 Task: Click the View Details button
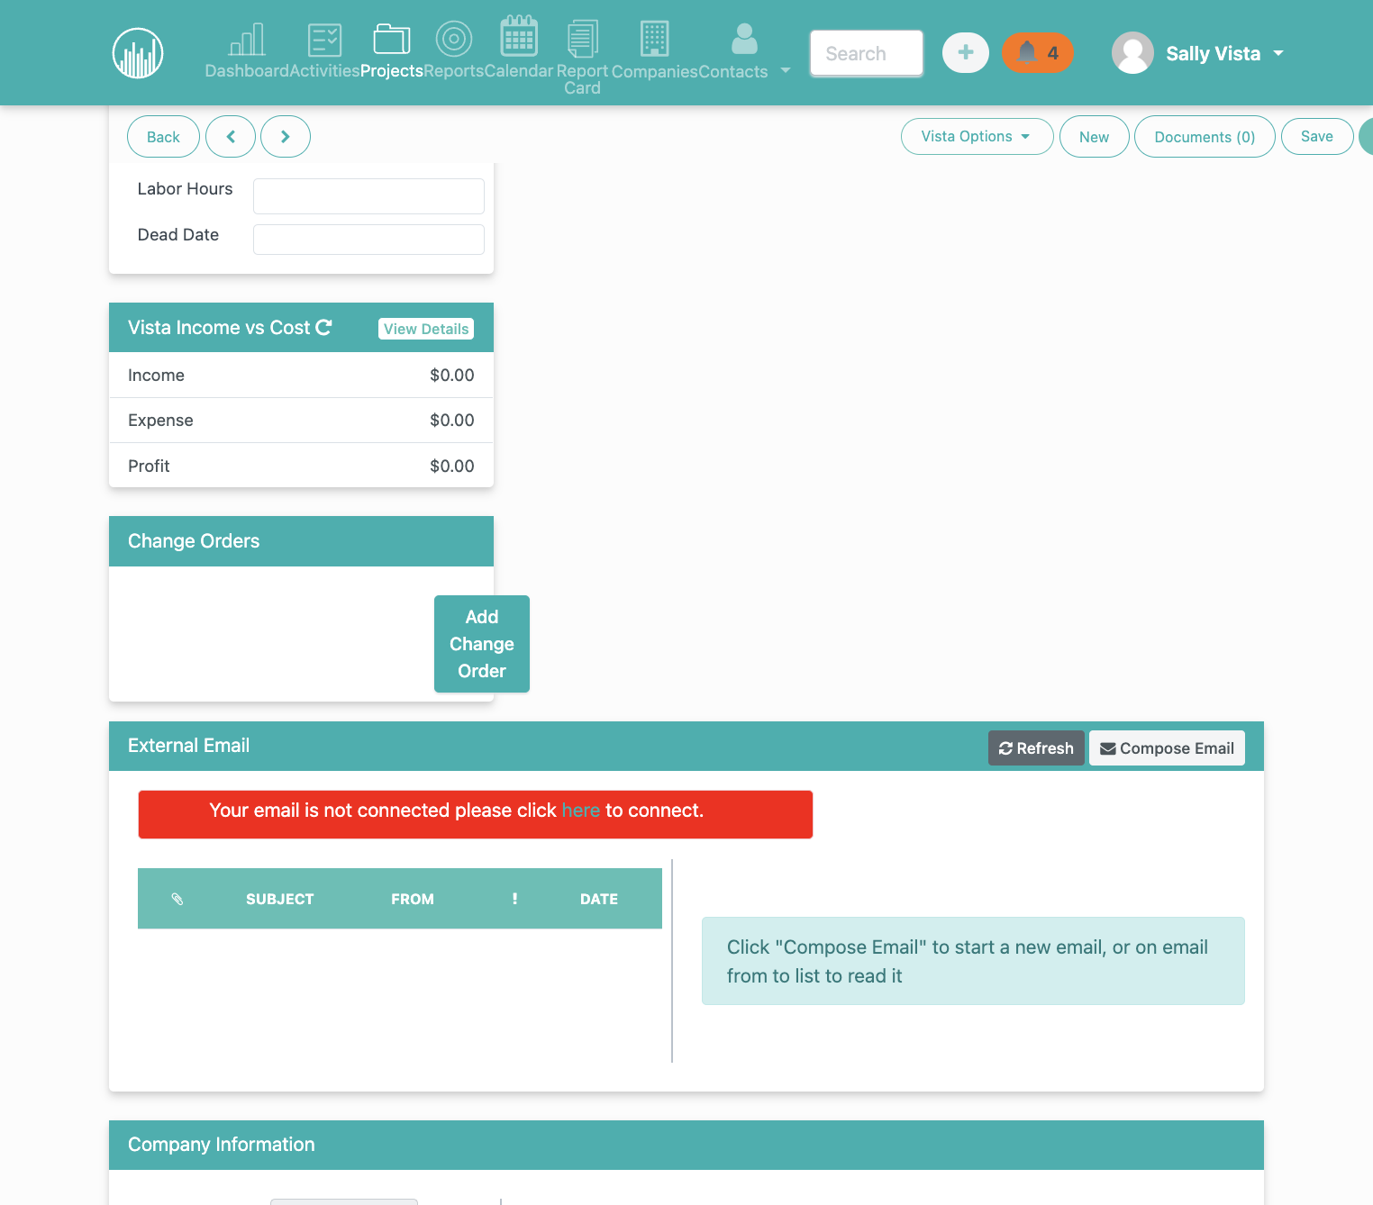click(426, 329)
